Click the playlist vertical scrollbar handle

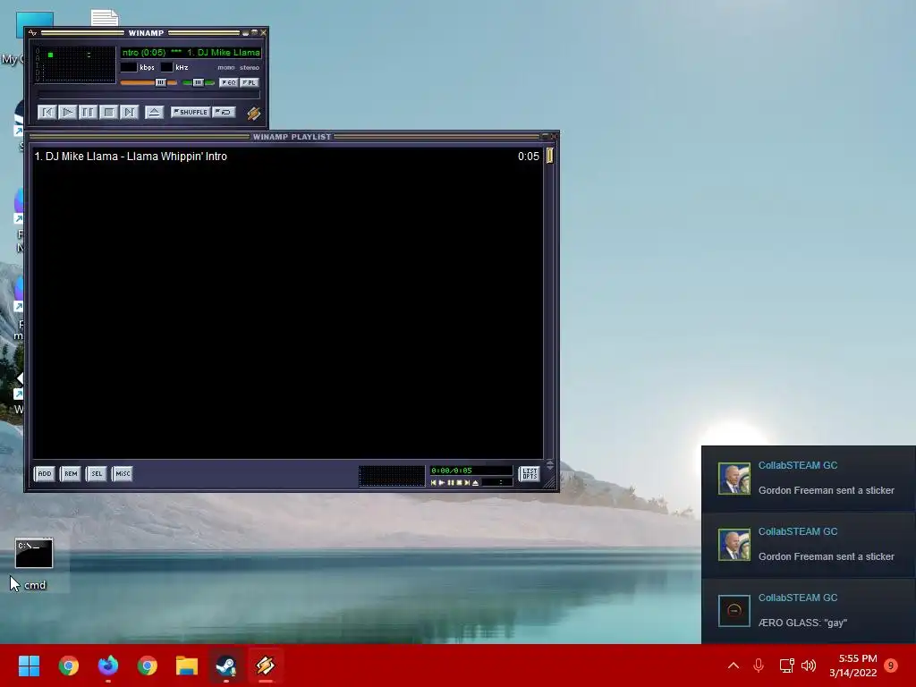click(x=550, y=156)
